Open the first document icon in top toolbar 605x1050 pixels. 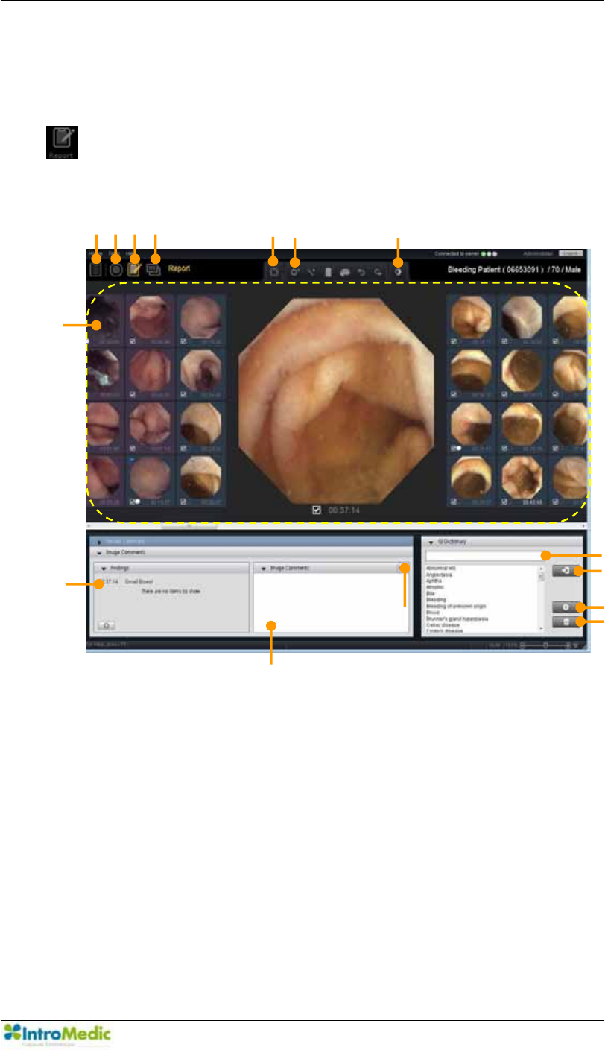[x=96, y=268]
